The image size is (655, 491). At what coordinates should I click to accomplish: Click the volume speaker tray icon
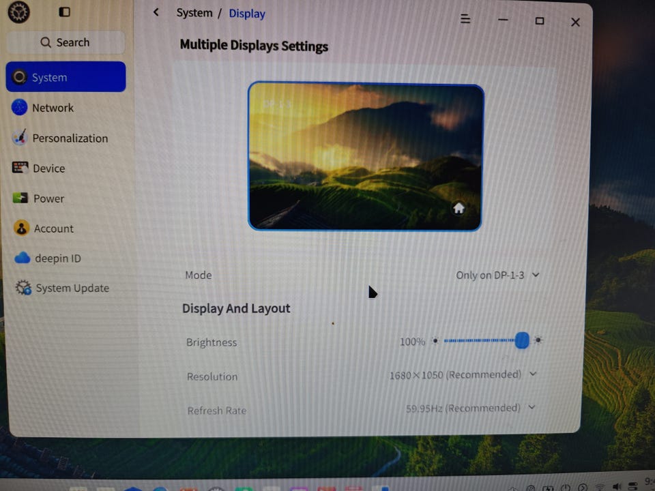point(617,486)
